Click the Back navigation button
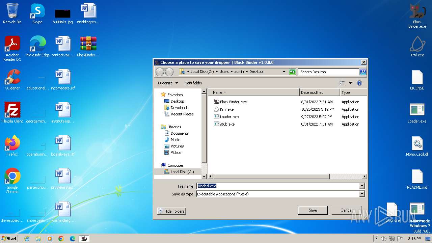The height and width of the screenshot is (243, 432). [160, 72]
